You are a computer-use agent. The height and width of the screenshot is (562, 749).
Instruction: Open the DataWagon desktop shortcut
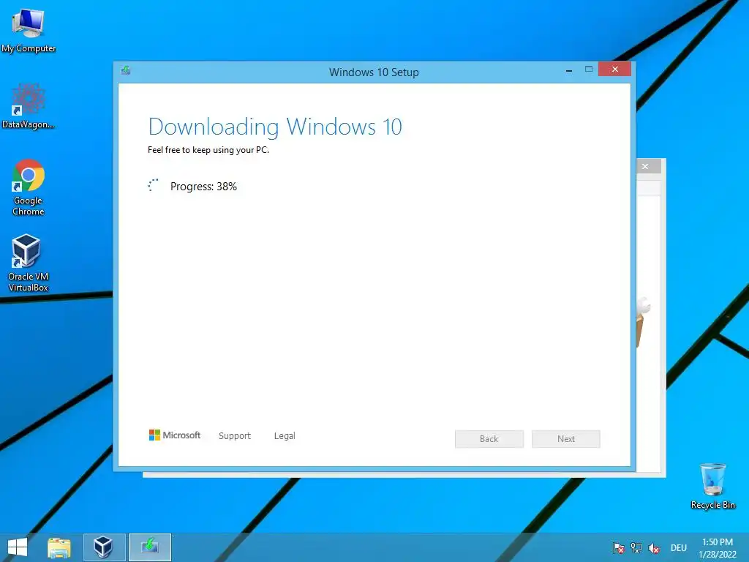pos(29,106)
